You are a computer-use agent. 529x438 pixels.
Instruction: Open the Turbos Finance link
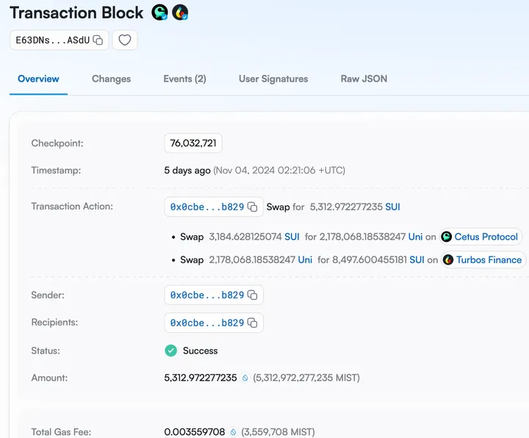[x=489, y=259]
